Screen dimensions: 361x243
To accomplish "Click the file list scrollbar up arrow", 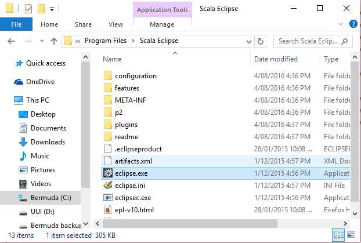I will [355, 57].
